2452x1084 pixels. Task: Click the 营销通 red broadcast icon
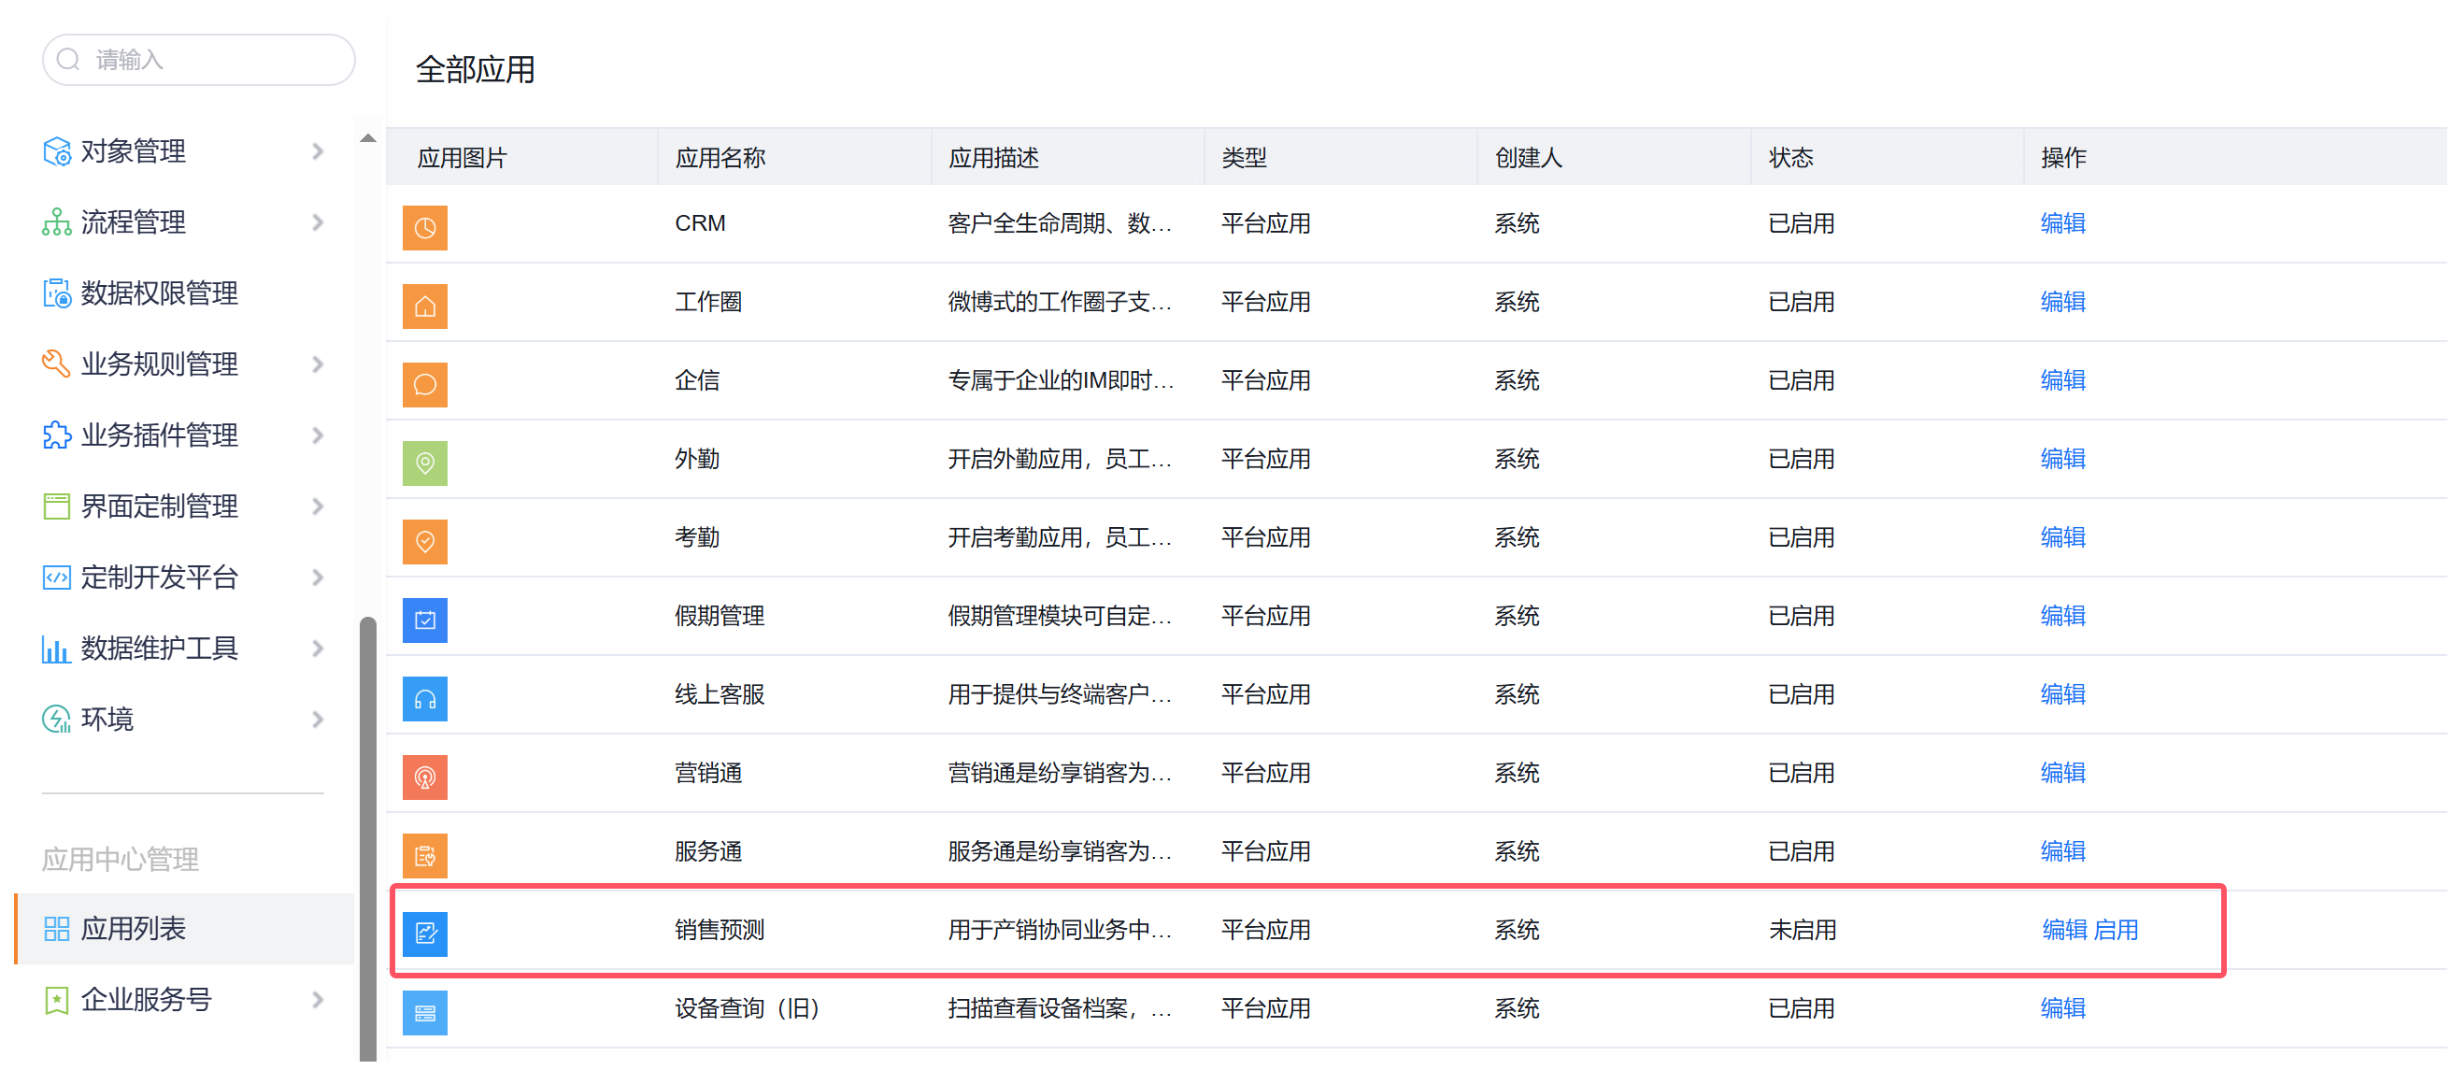point(424,777)
